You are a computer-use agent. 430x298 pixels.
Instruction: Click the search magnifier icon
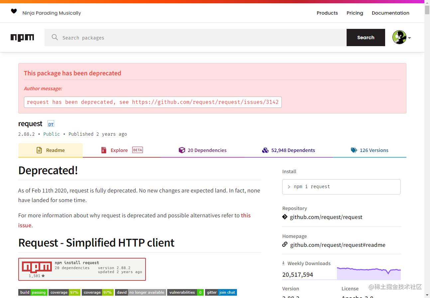point(55,37)
